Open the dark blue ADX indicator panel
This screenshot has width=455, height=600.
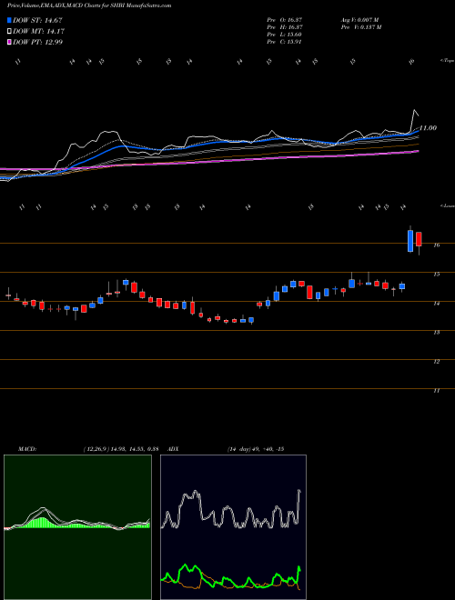tap(233, 527)
